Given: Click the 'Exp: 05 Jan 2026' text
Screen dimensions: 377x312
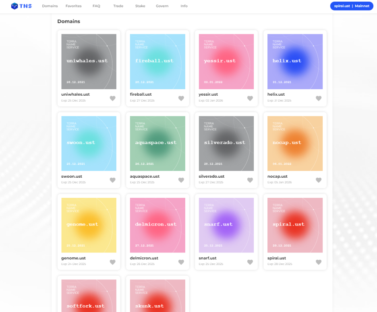Looking at the screenshot, I should (280, 183).
